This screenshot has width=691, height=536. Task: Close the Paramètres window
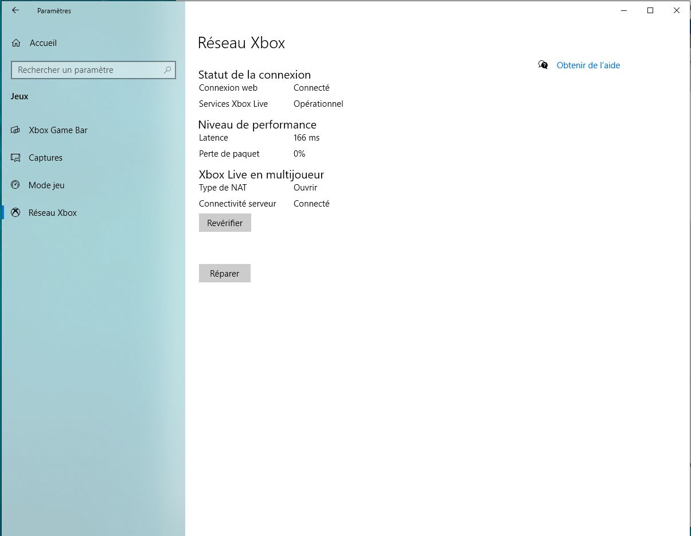pyautogui.click(x=677, y=10)
